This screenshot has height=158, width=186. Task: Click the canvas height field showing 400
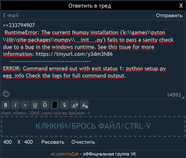pyautogui.click(x=29, y=142)
